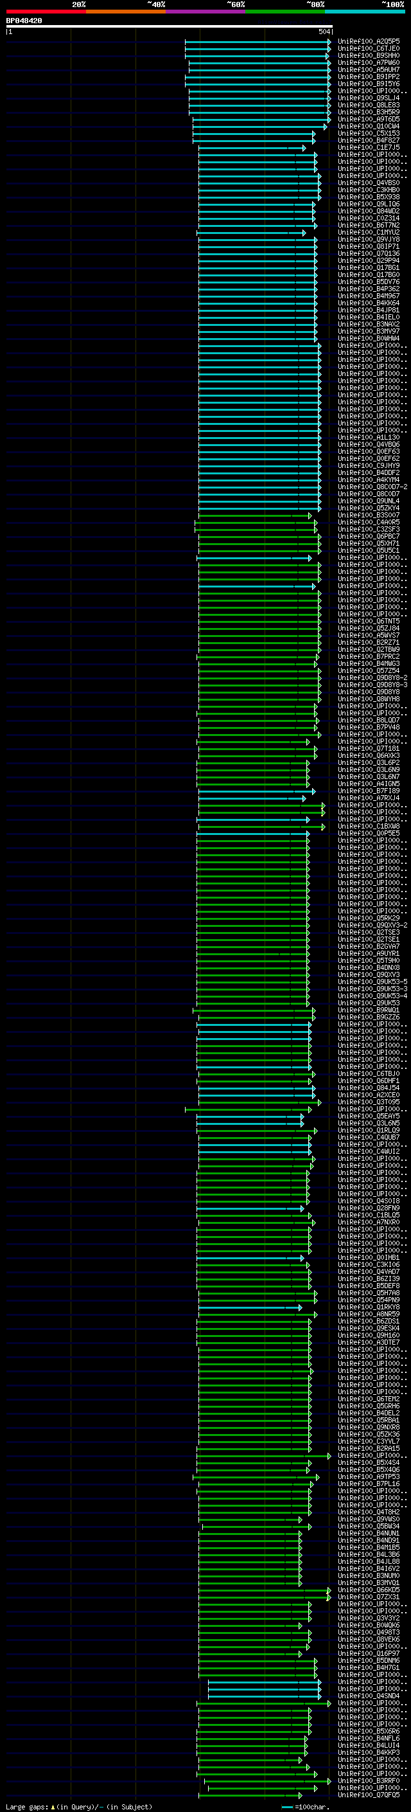Select the UniRef100_A7PW60 entry
The height and width of the screenshot is (1812, 411).
tap(369, 62)
